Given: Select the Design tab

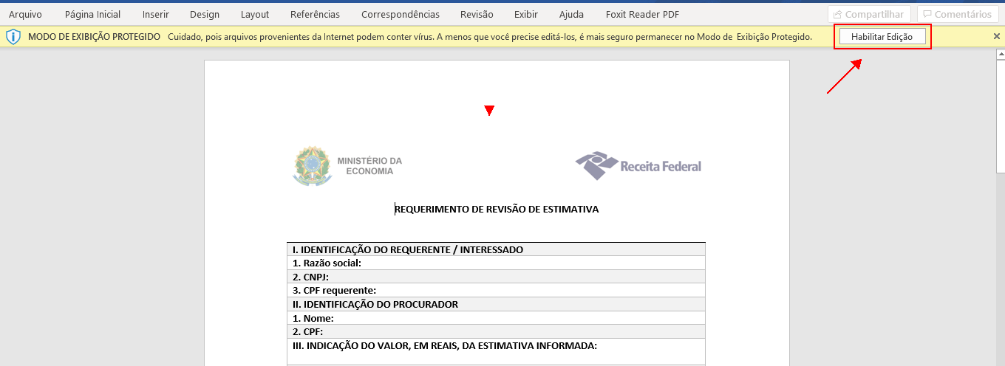Looking at the screenshot, I should [x=205, y=14].
